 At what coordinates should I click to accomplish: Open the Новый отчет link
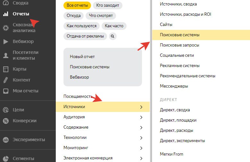pyautogui.click(x=82, y=57)
